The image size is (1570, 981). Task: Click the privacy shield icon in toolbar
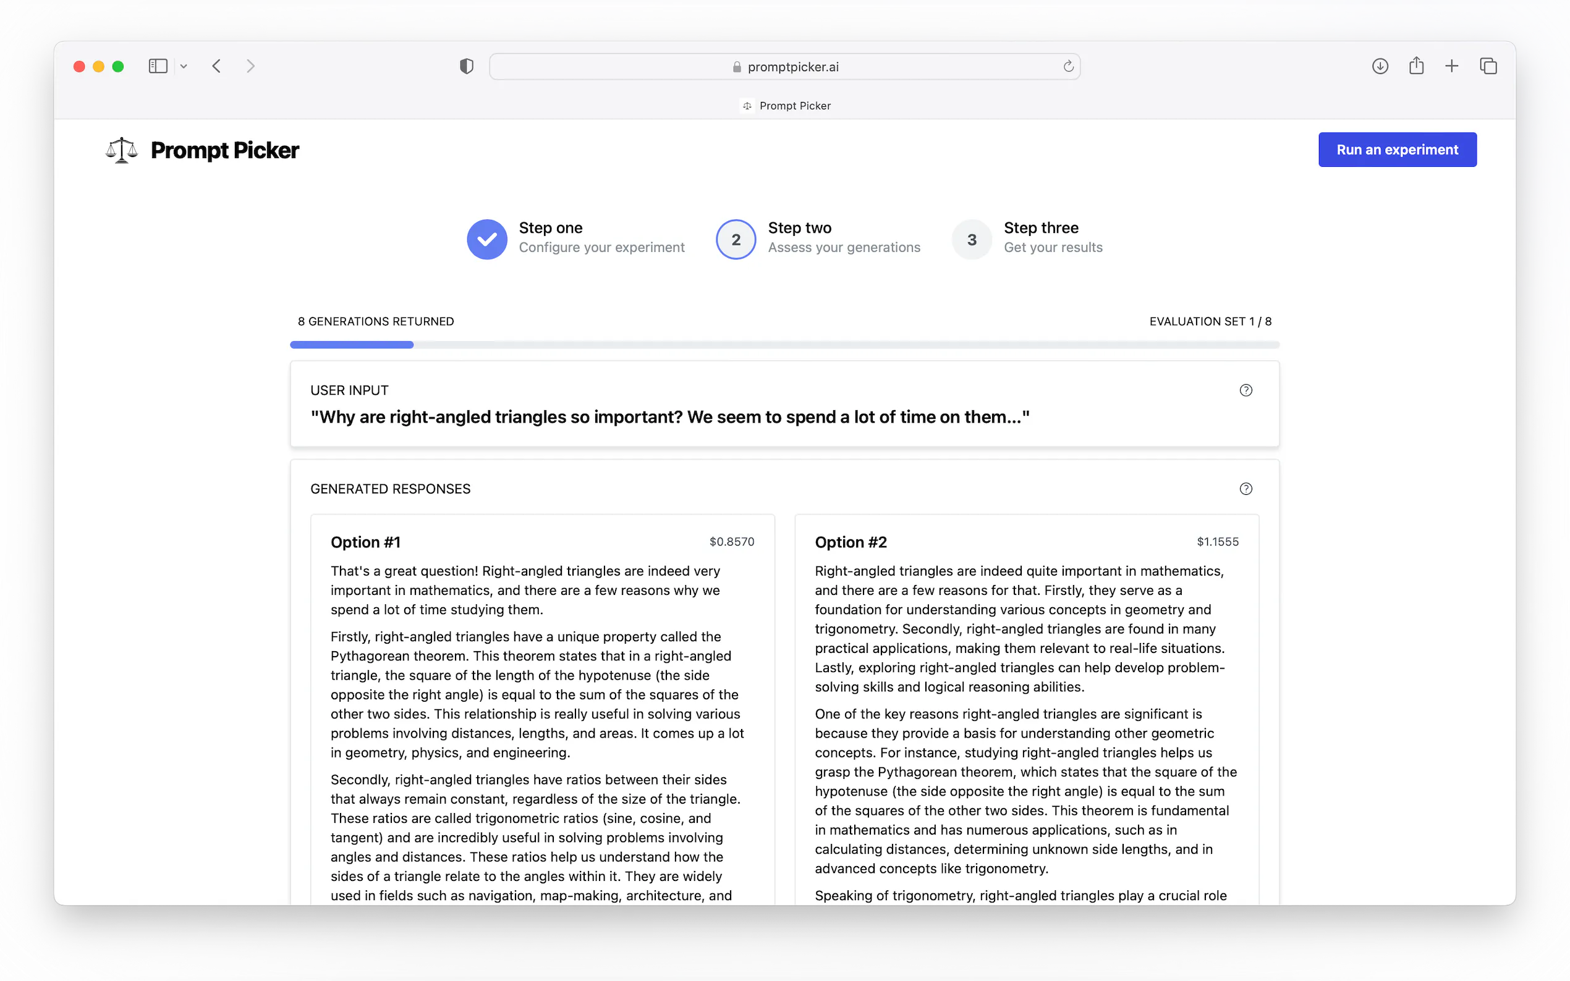tap(466, 66)
